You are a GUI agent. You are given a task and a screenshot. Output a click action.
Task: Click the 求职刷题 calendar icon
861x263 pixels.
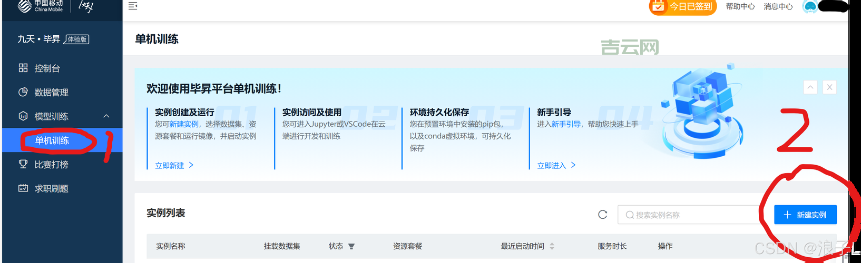tap(23, 188)
